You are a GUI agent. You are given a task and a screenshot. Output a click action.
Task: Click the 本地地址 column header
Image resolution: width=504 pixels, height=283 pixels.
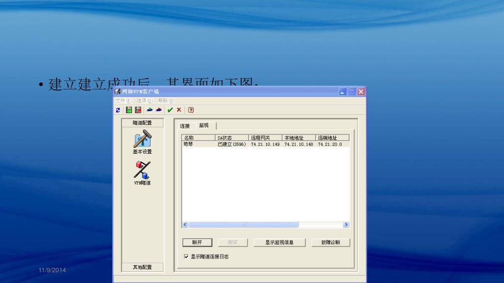click(x=299, y=138)
